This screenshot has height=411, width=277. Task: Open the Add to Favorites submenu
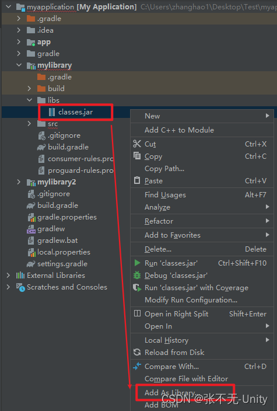coord(202,235)
